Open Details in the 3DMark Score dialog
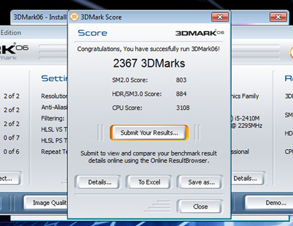 coord(98,182)
